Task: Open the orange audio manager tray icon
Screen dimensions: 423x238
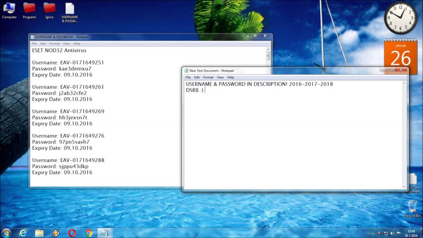Action: (379, 233)
